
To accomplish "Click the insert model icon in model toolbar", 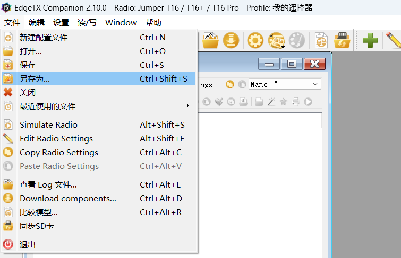I will [231, 102].
